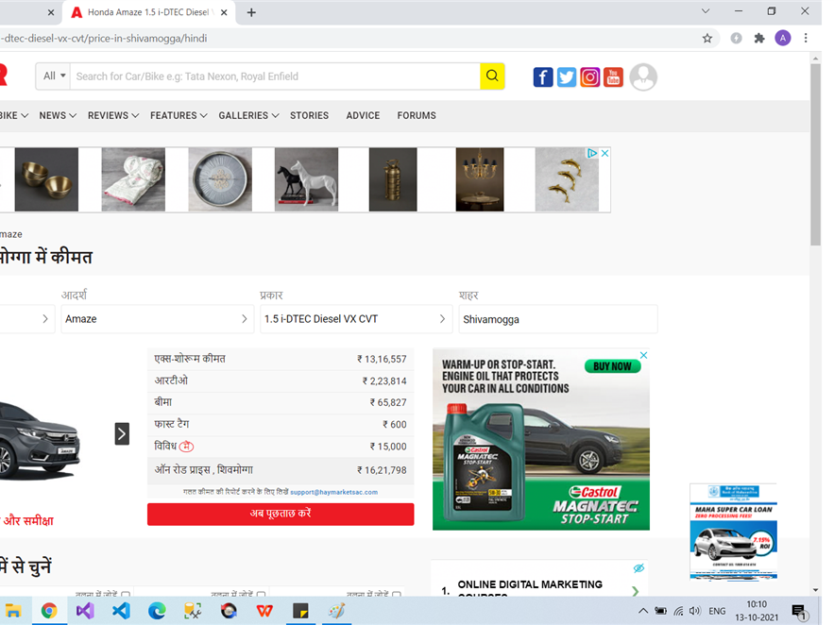Open Visual Studio Code from the taskbar
This screenshot has height=625, width=834.
(x=121, y=611)
